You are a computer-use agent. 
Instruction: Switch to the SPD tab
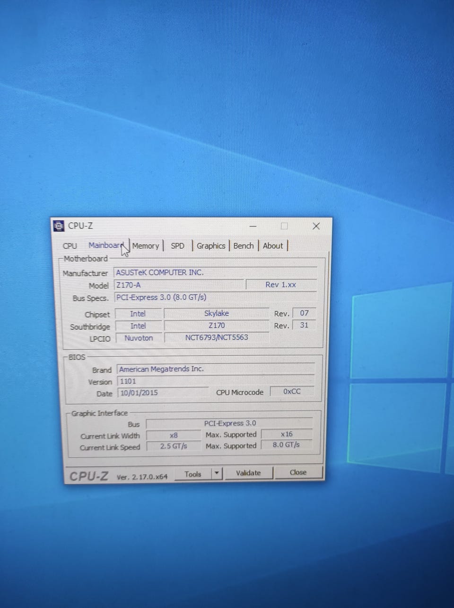pyautogui.click(x=178, y=246)
